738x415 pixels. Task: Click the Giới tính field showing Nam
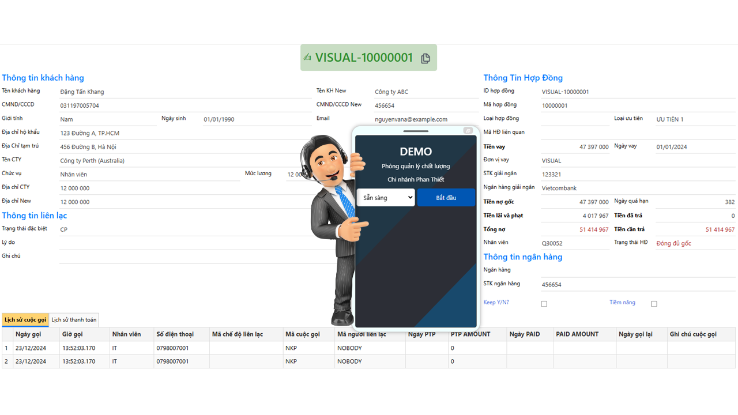(108, 119)
